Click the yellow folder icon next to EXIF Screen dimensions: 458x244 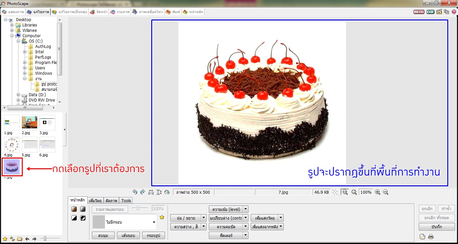tap(439, 12)
